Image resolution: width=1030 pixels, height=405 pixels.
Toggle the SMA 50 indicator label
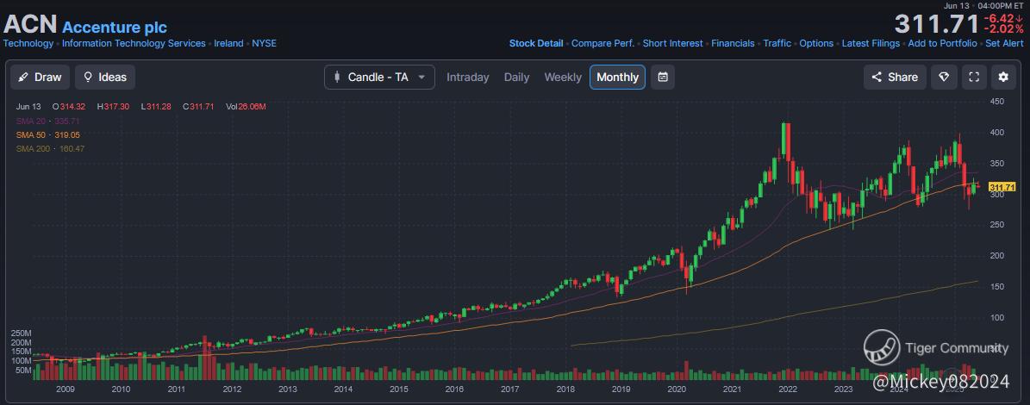point(48,135)
